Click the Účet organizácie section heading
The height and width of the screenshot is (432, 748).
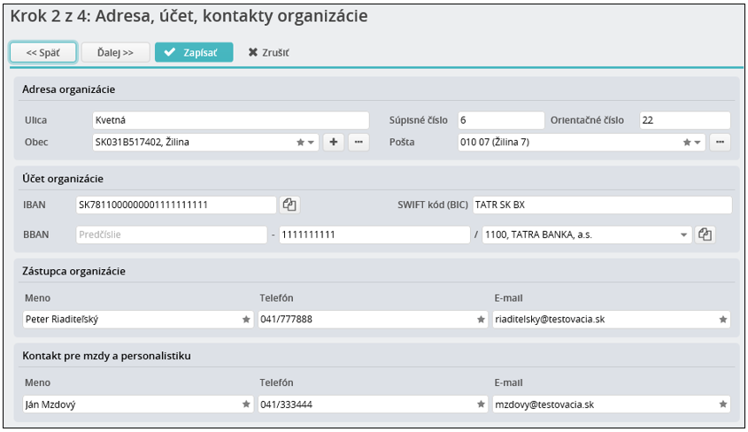(x=63, y=179)
